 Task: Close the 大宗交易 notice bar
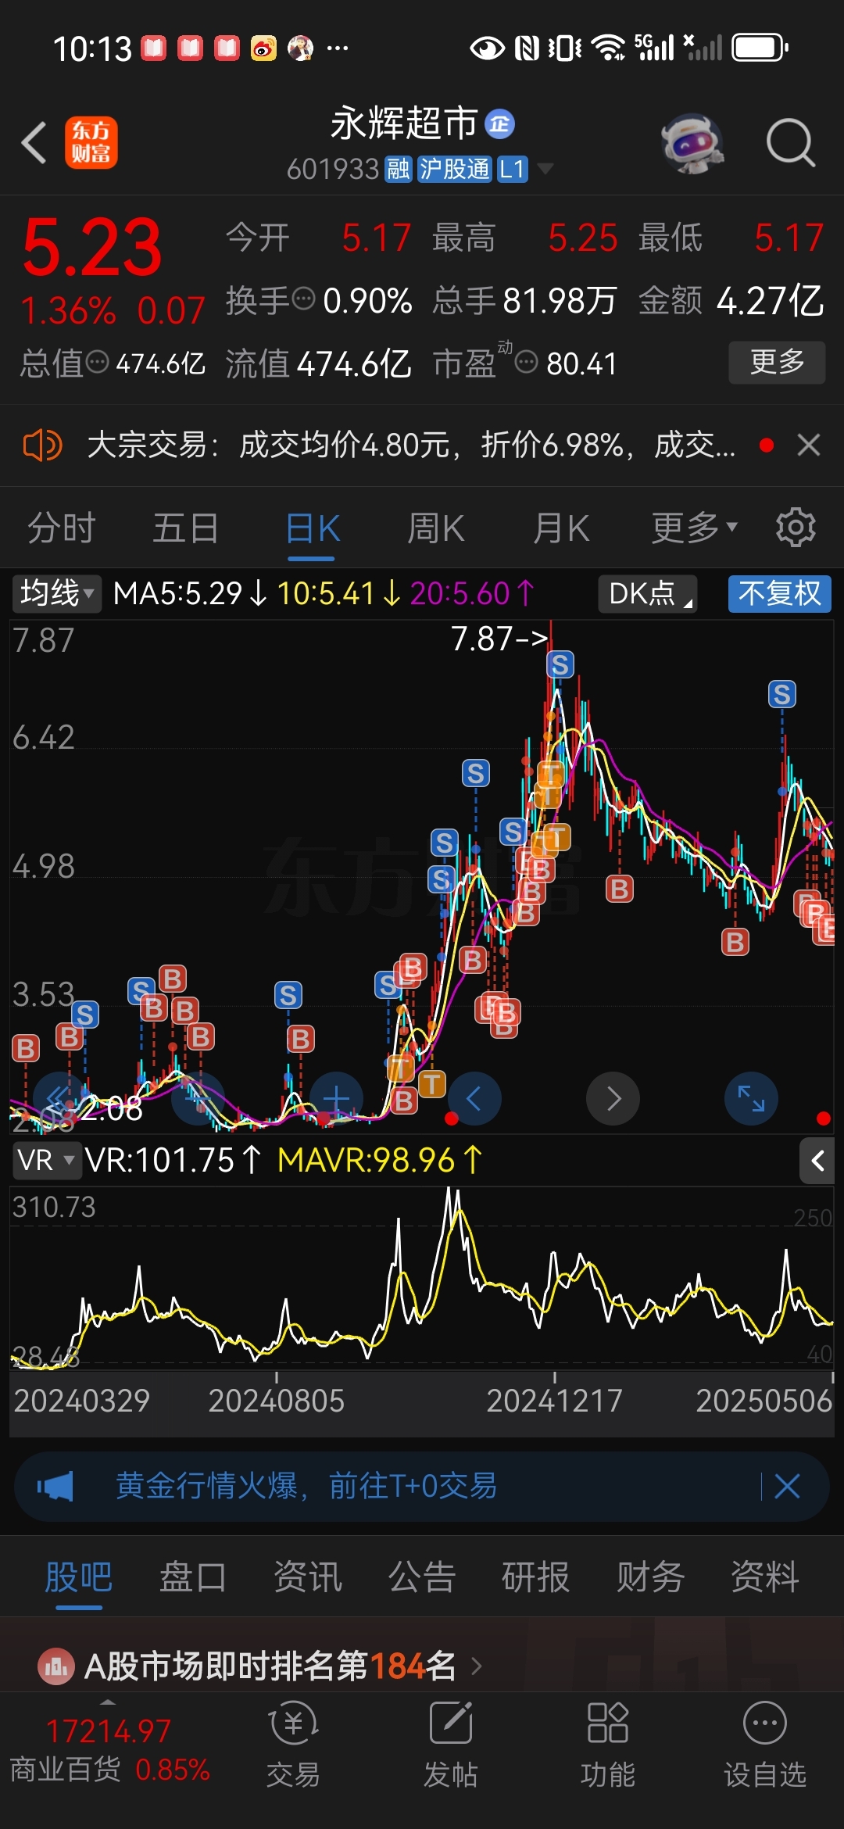(809, 446)
